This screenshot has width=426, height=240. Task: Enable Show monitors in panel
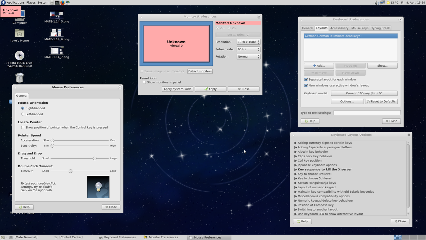coord(144,82)
